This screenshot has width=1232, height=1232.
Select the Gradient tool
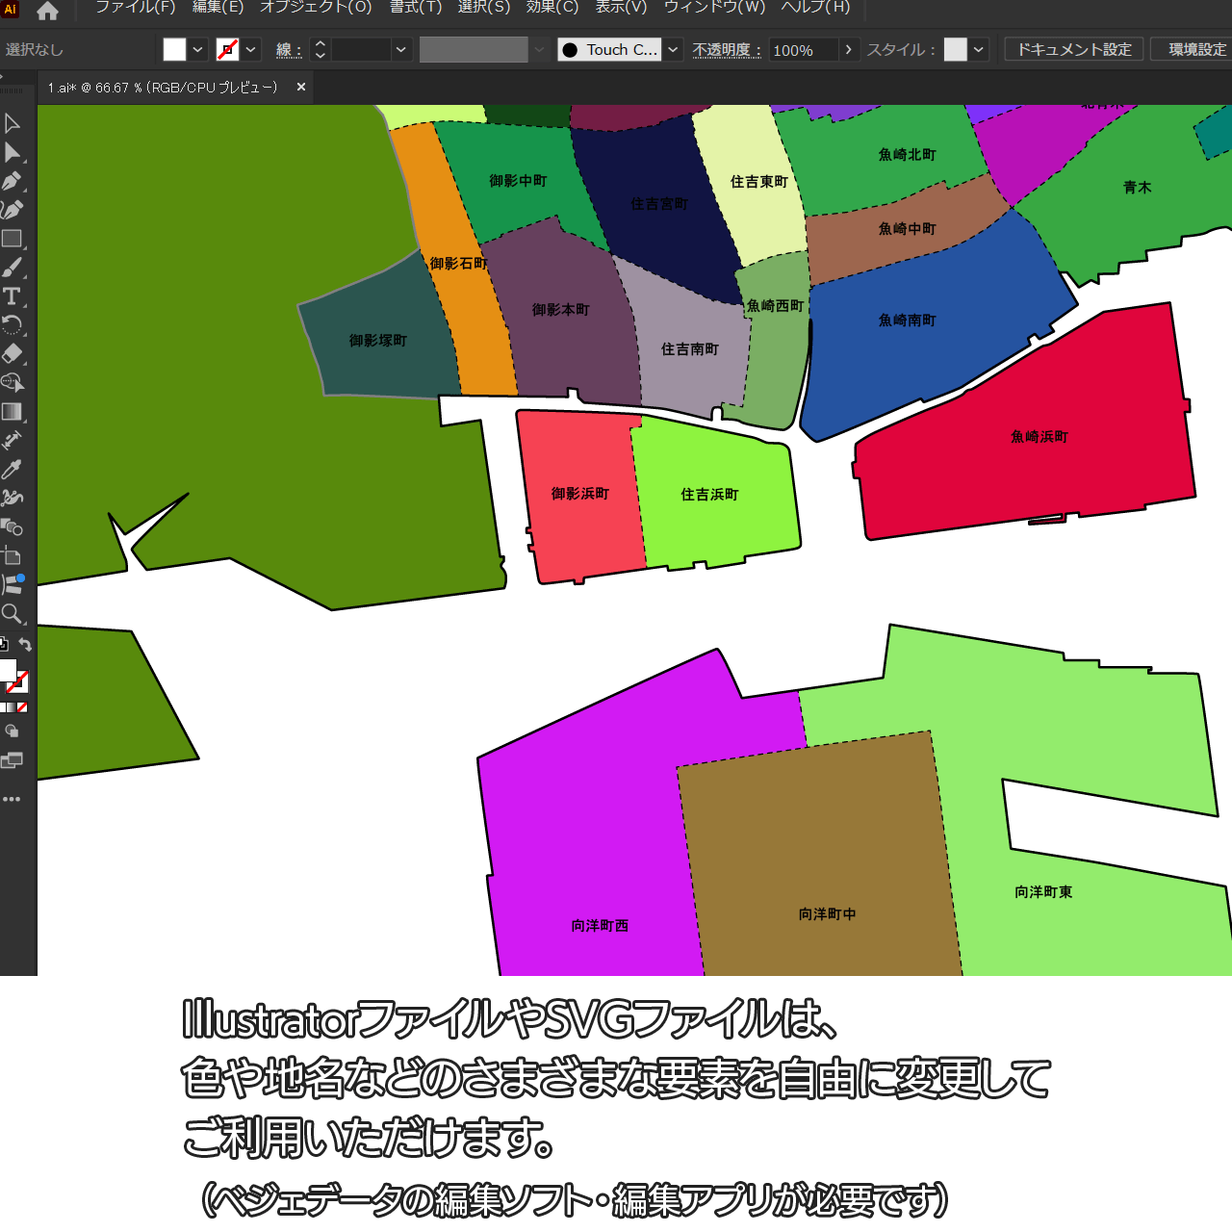pos(12,412)
